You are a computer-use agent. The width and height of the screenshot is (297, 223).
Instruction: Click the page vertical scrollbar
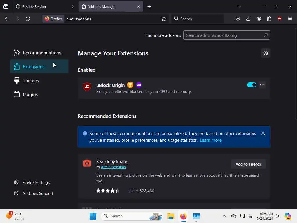296,73
